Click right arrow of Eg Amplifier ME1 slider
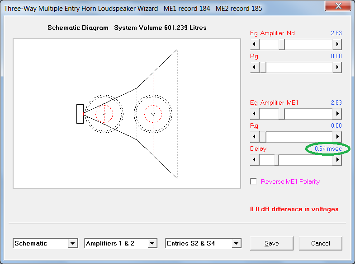 337,114
